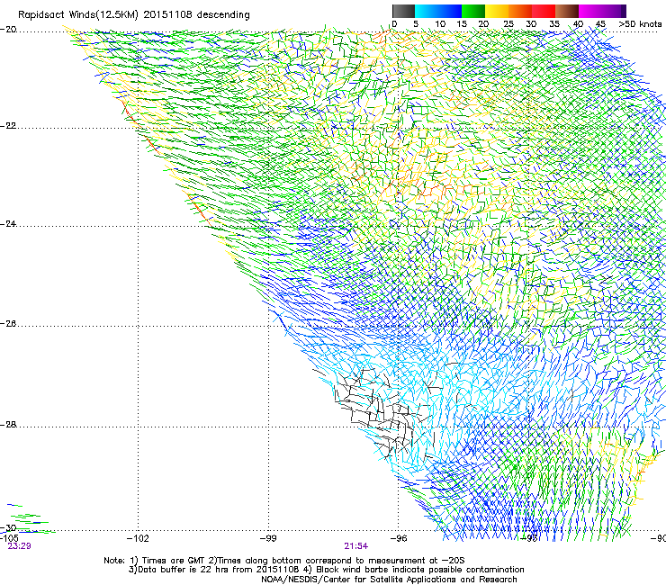Click the legend scale label '40'
The width and height of the screenshot is (666, 585).
coord(578,24)
